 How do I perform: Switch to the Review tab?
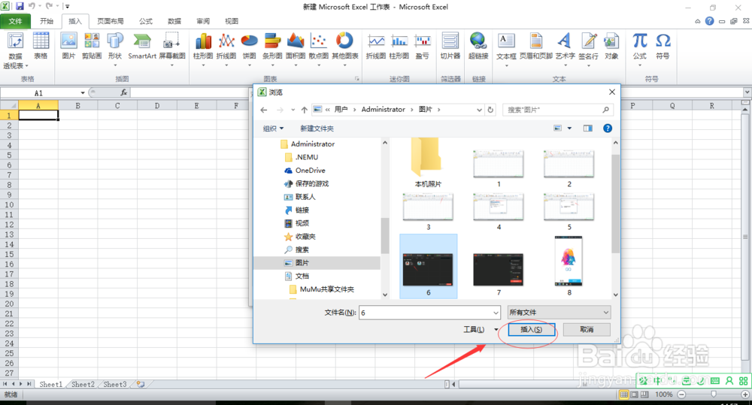tap(203, 21)
